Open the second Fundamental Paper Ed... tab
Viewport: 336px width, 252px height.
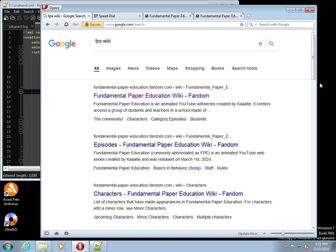click(219, 16)
